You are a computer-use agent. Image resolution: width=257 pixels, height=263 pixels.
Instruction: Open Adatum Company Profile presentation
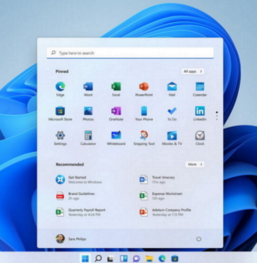165,212
